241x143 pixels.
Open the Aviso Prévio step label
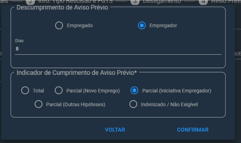click(226, 2)
